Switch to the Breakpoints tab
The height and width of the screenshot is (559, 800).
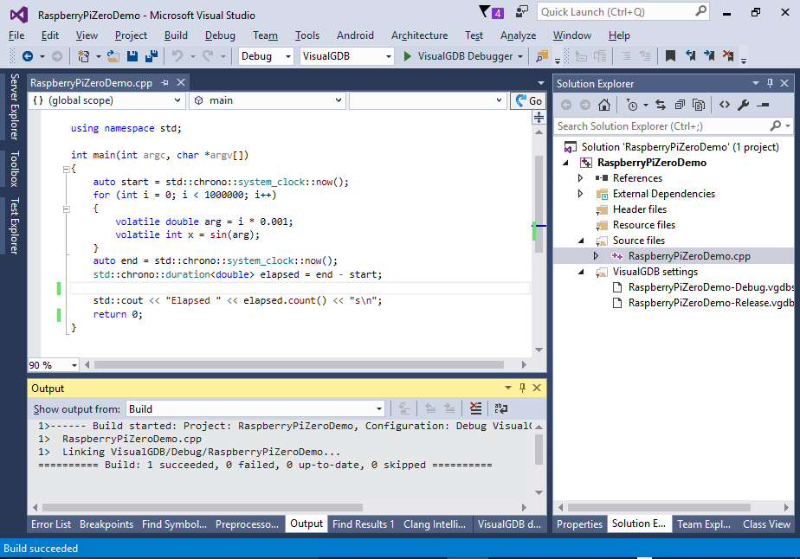point(106,524)
